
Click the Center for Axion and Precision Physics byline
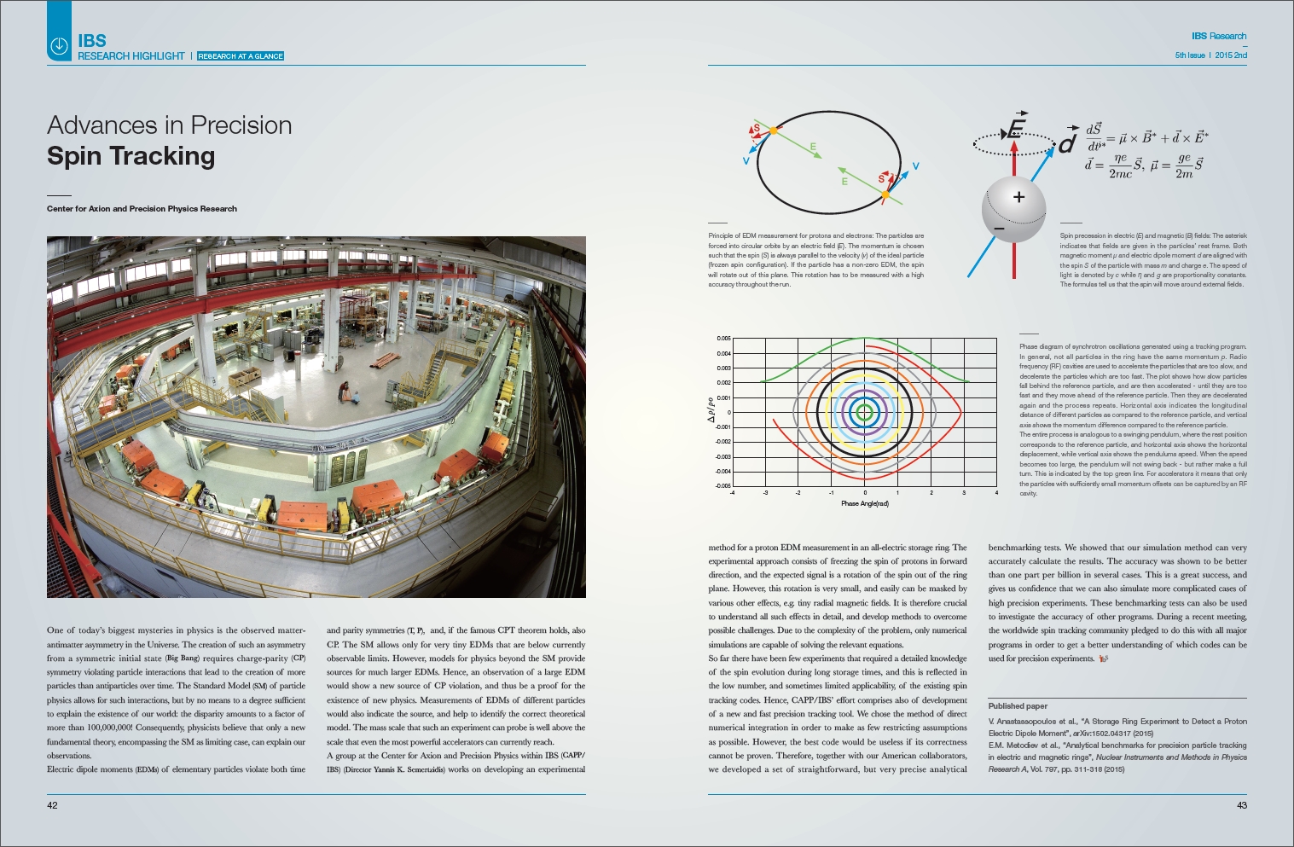click(142, 208)
